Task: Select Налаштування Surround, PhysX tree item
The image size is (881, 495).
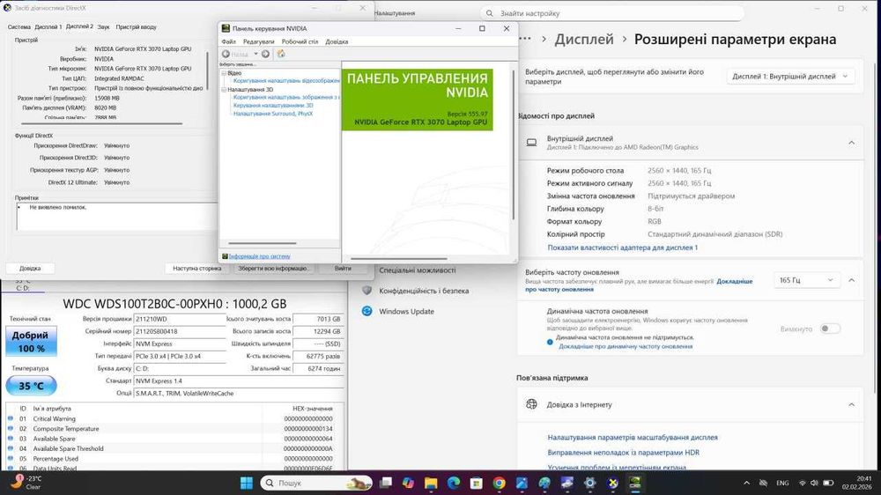Action: [273, 114]
